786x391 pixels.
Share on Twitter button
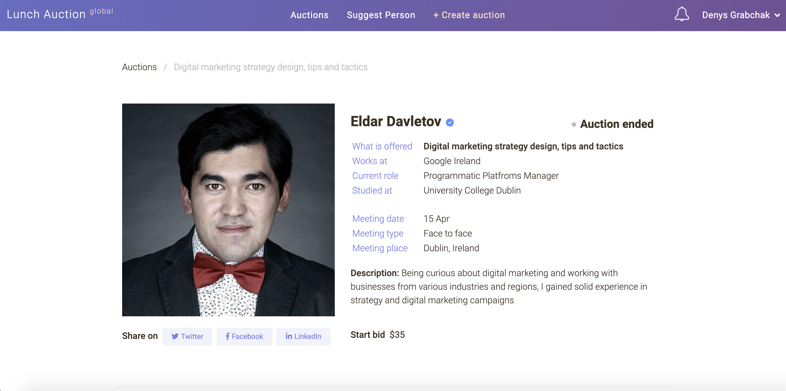point(187,336)
